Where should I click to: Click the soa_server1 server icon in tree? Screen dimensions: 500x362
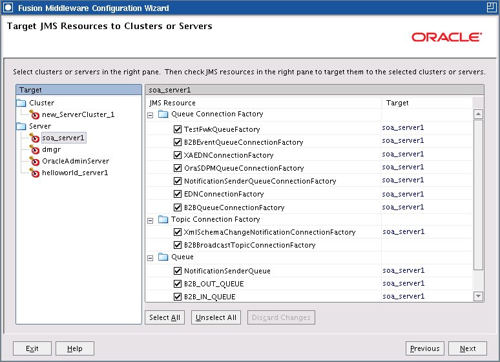34,138
